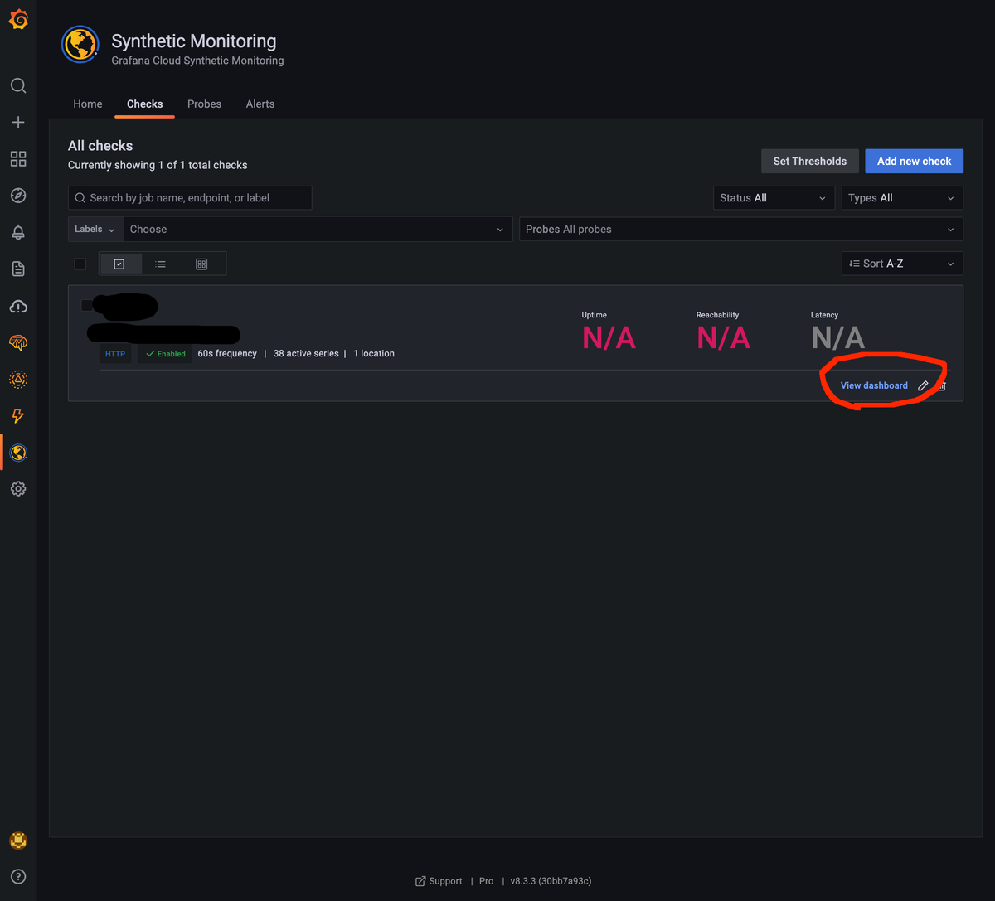Open the Probes All probes dropdown
Image resolution: width=995 pixels, height=901 pixels.
(741, 230)
